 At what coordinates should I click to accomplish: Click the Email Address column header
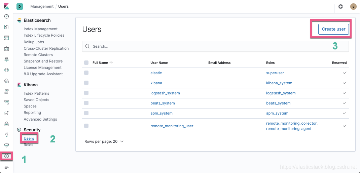[219, 62]
